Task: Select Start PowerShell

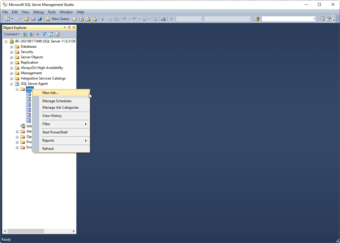Action: coord(61,132)
